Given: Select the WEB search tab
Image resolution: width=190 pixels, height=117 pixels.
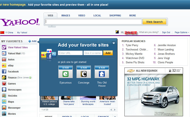Looking at the screenshot, I should [50, 15].
